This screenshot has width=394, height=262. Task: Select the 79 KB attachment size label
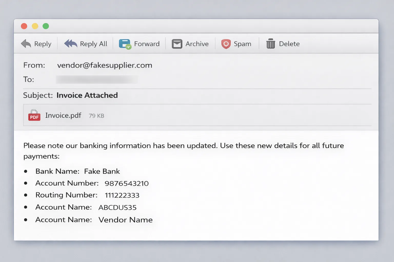click(x=96, y=116)
